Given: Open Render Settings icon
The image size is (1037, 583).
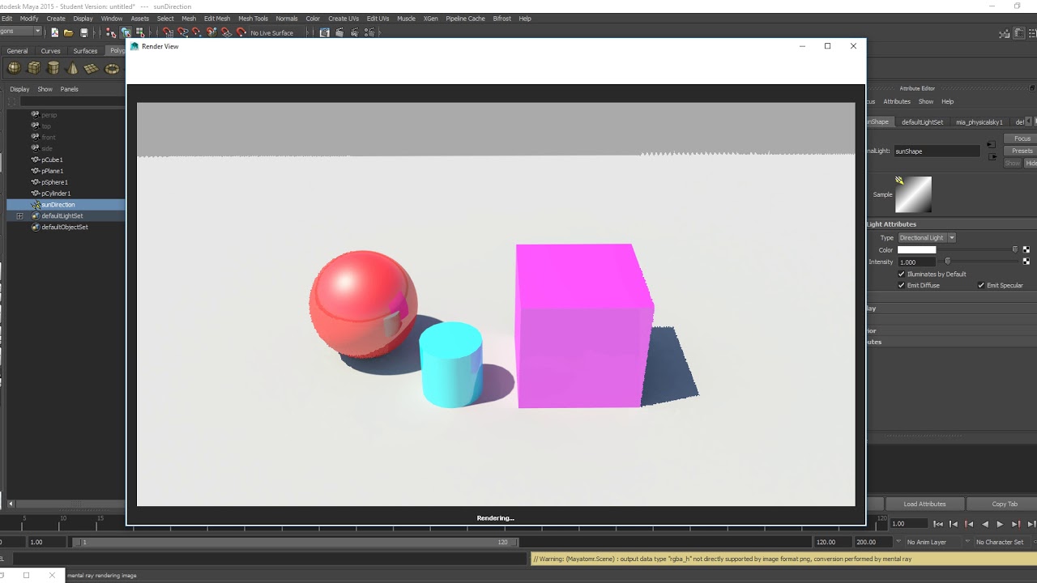Looking at the screenshot, I should [370, 32].
